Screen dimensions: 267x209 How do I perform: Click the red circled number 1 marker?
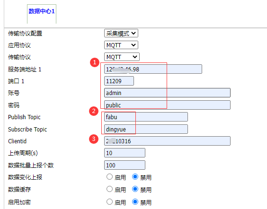tap(95, 62)
